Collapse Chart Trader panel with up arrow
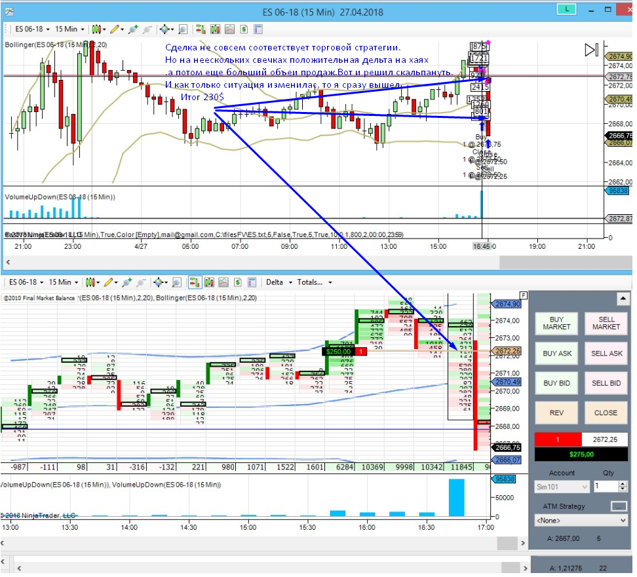 [x=623, y=299]
